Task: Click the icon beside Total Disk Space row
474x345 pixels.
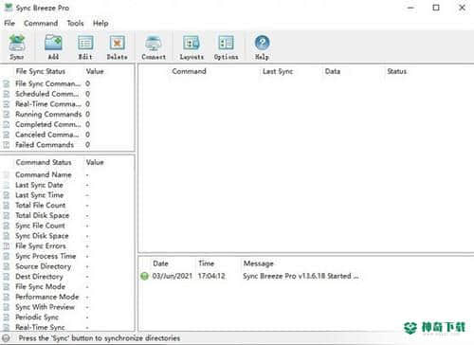Action: (7, 215)
